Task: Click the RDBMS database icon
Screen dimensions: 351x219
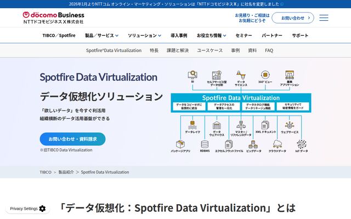Action: click(x=205, y=145)
